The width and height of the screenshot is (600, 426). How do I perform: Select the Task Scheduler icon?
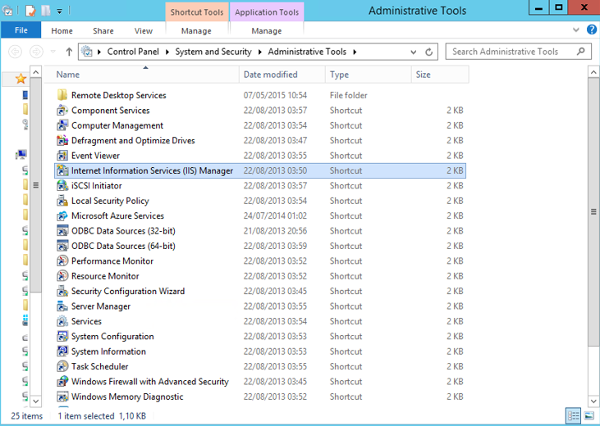click(62, 366)
